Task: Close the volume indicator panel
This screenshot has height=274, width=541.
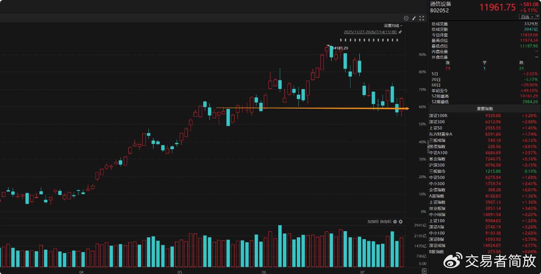Action: pyautogui.click(x=401, y=221)
